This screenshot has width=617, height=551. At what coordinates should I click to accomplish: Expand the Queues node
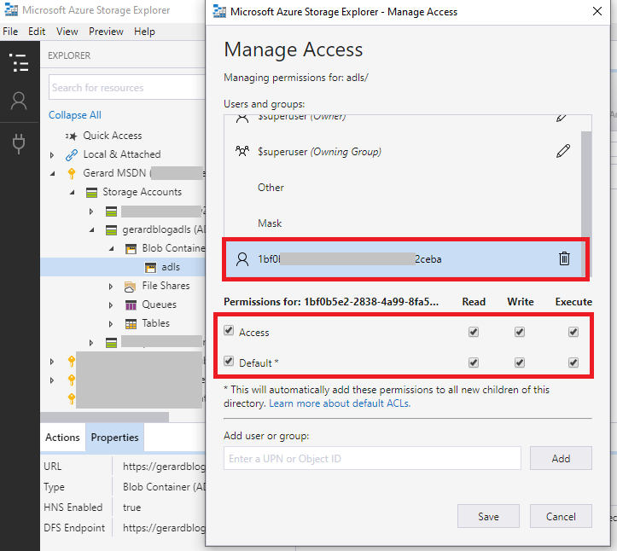pos(111,305)
